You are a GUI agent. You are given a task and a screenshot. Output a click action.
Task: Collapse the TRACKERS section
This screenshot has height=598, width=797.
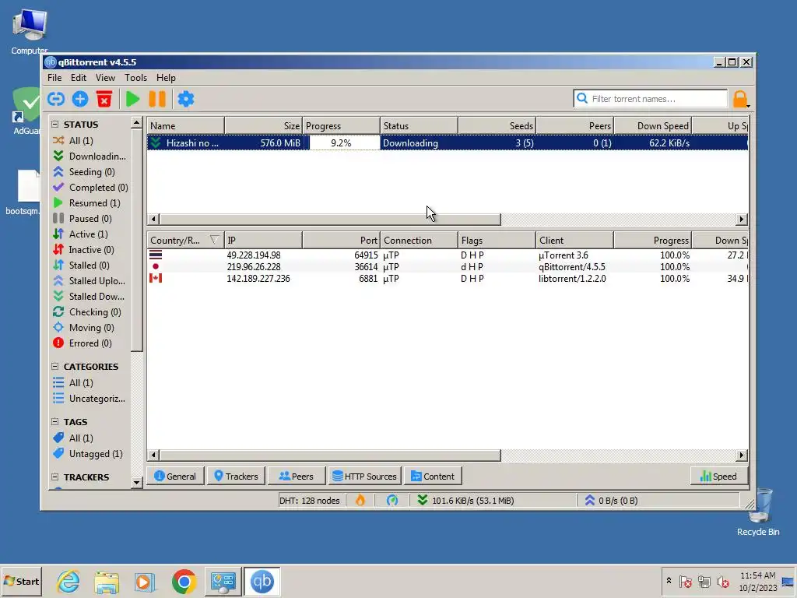tap(55, 477)
